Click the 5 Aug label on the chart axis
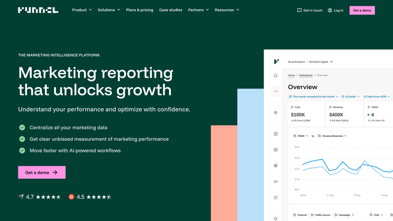393x221 pixels. pos(357,195)
